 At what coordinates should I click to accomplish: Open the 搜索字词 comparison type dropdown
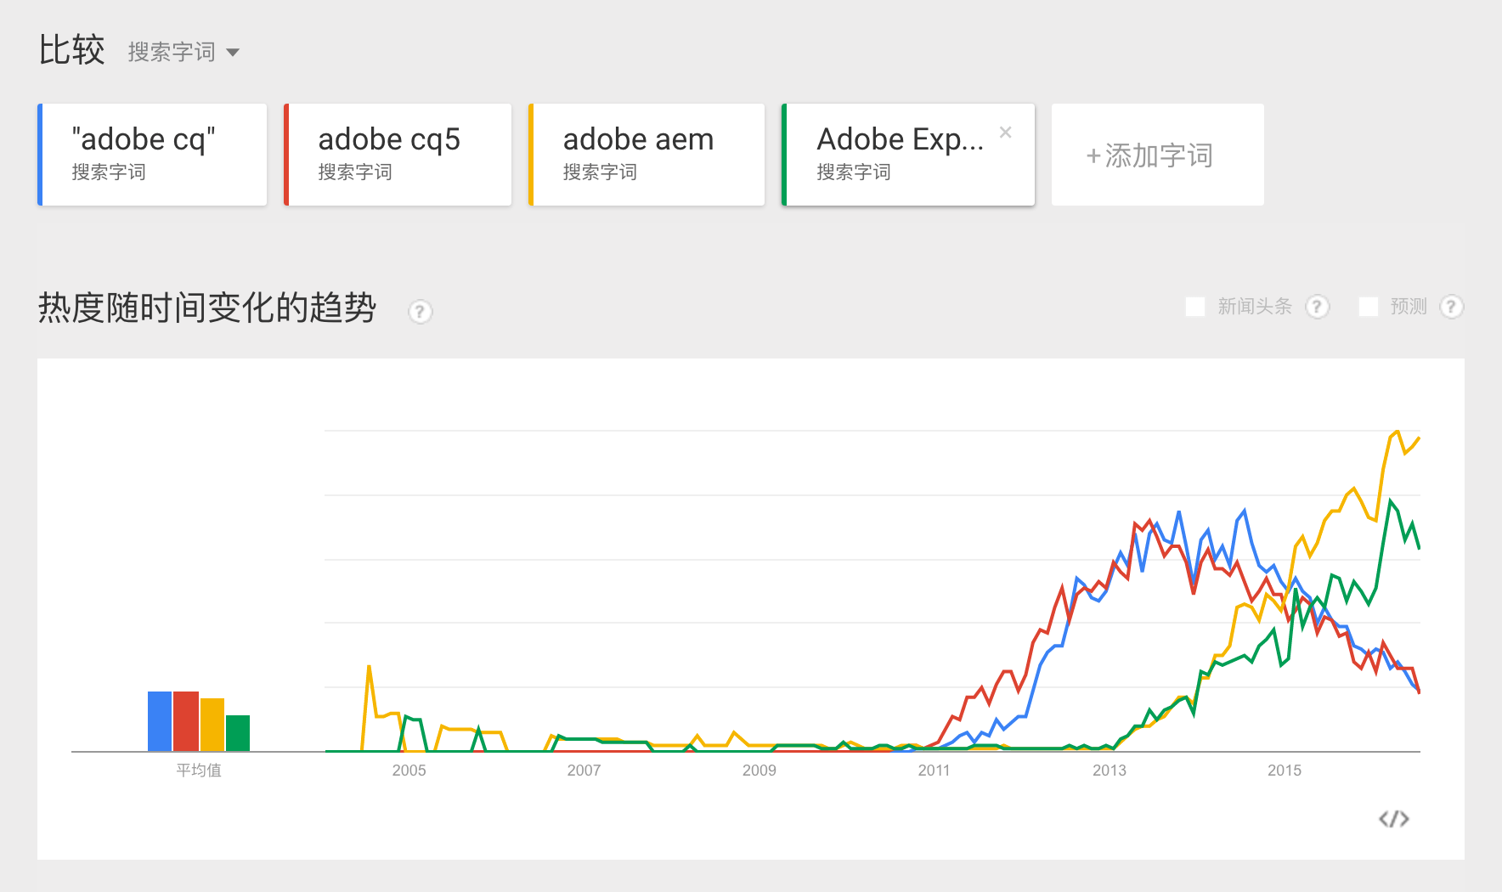(x=184, y=53)
